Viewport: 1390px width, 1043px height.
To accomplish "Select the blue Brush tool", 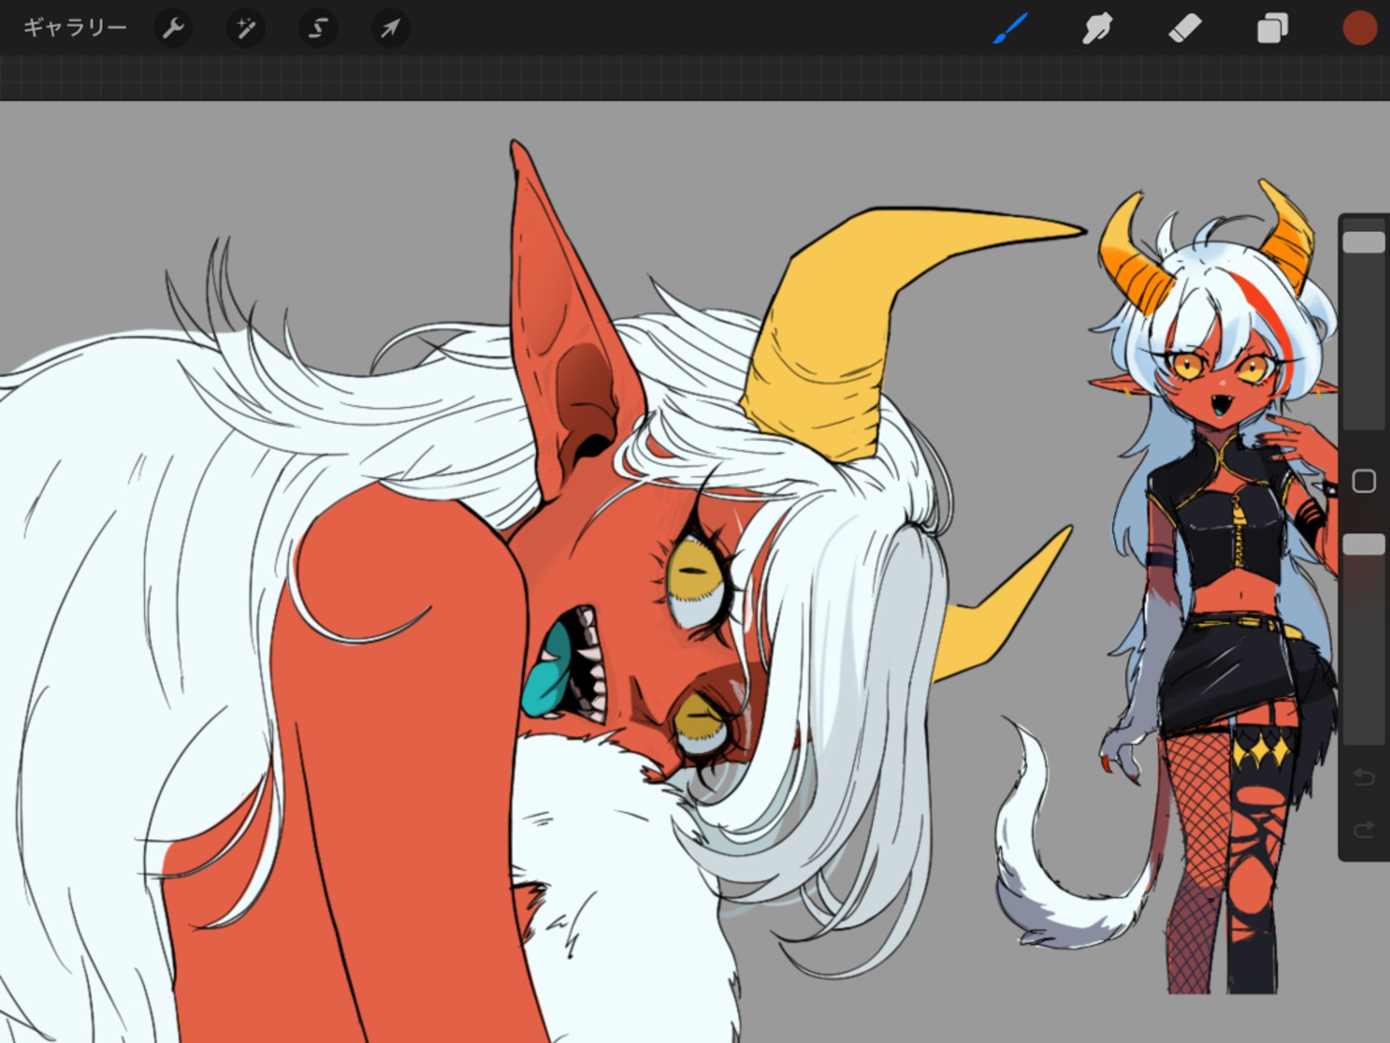I will (x=1011, y=28).
